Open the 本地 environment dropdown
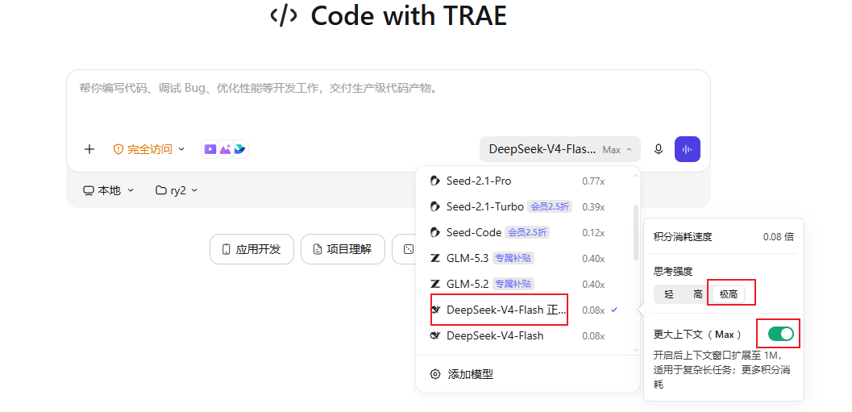852x412 pixels. [108, 190]
